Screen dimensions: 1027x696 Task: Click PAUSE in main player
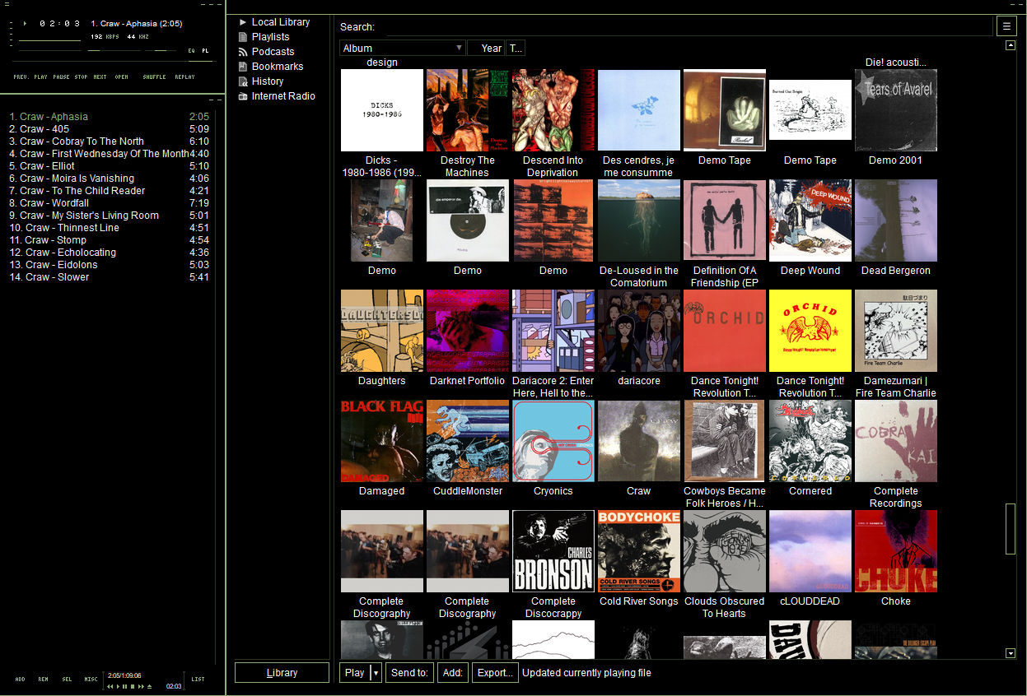click(61, 77)
